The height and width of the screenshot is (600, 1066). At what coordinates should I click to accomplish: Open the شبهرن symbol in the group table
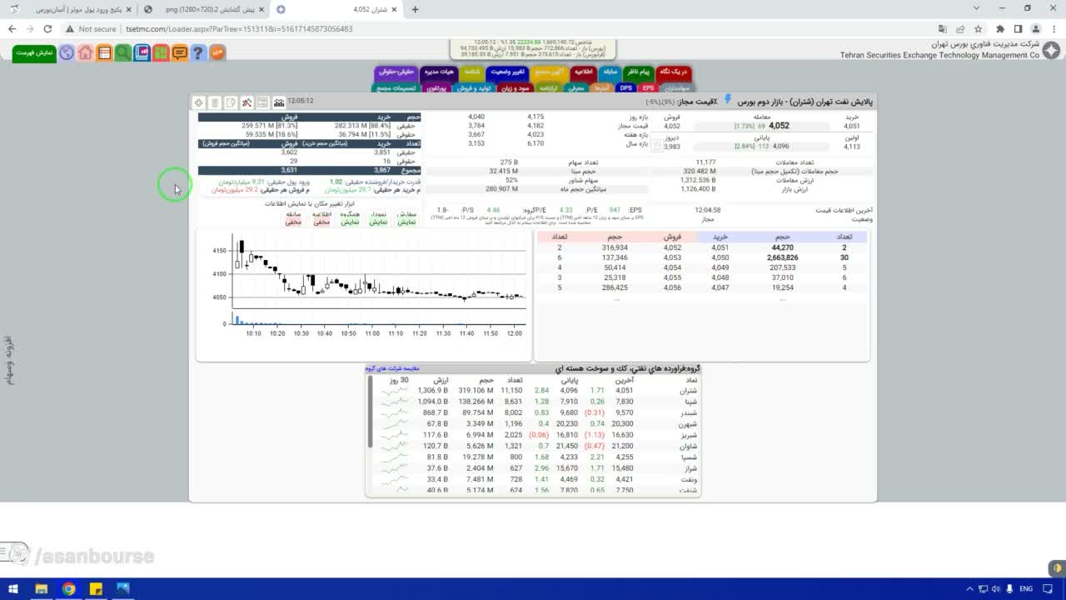(x=688, y=423)
